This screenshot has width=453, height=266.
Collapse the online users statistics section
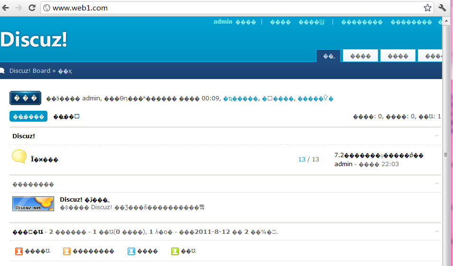click(437, 231)
